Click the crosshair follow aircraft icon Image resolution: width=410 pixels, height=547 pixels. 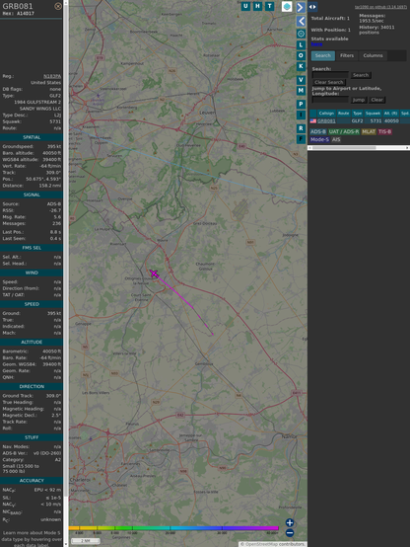pos(301,34)
